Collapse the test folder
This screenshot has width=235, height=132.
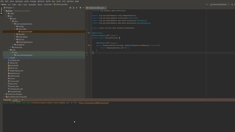(x=8, y=50)
